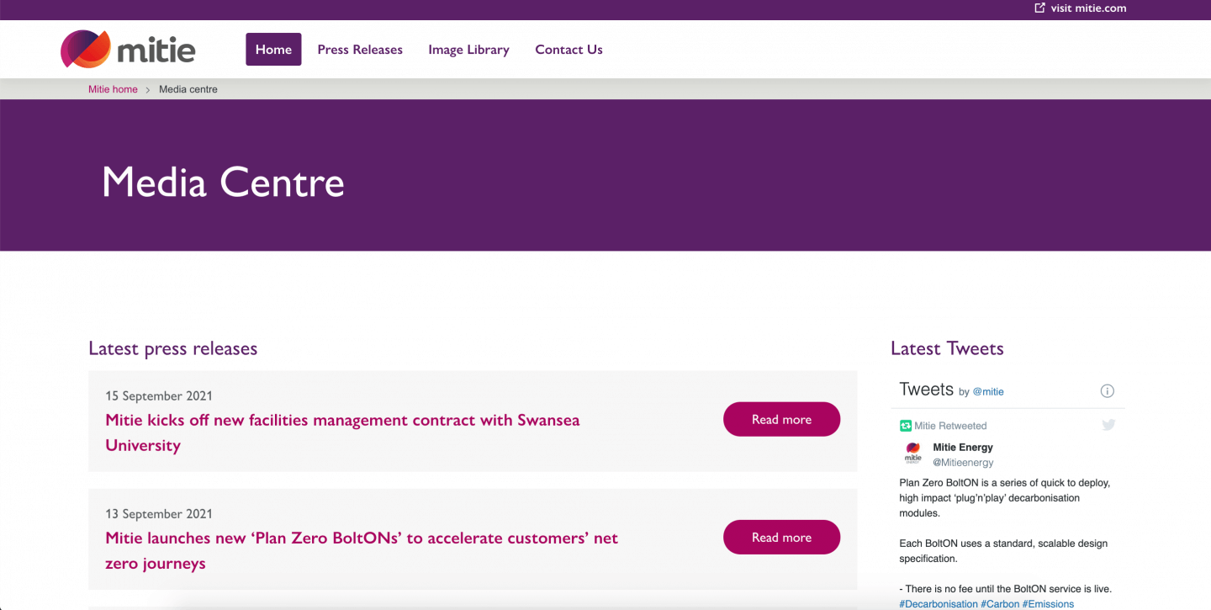Read more about the Swansea University contract
The height and width of the screenshot is (610, 1211).
pyautogui.click(x=781, y=419)
